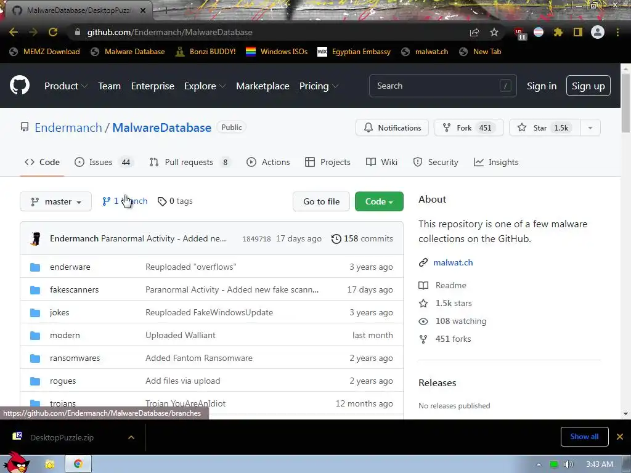Click the GitHub search field
The width and height of the screenshot is (631, 473).
click(x=442, y=86)
